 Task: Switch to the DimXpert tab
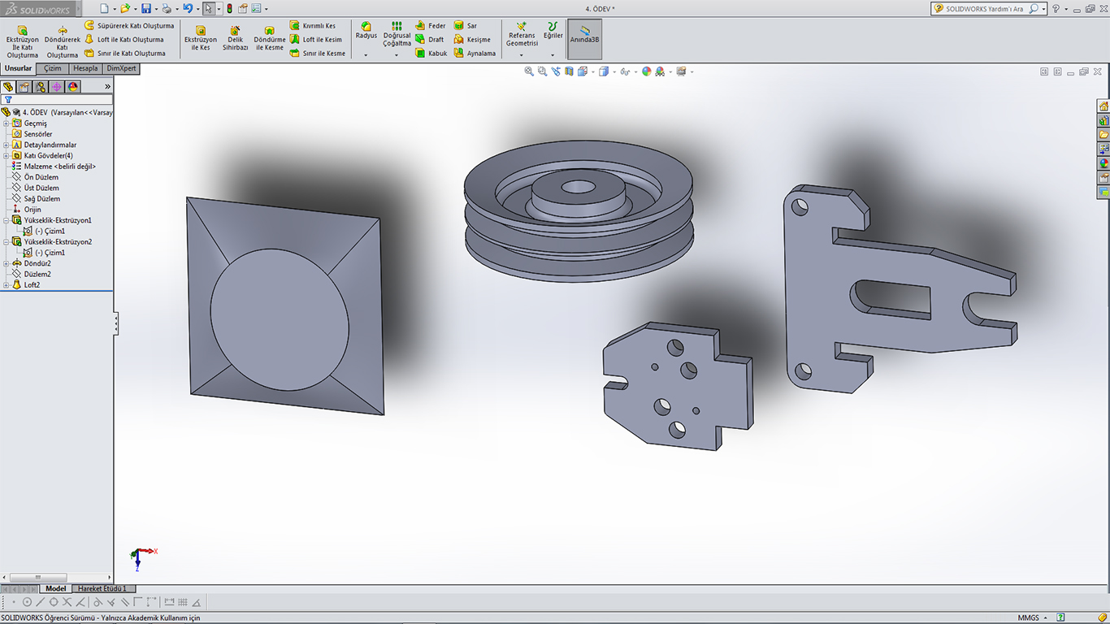click(121, 68)
